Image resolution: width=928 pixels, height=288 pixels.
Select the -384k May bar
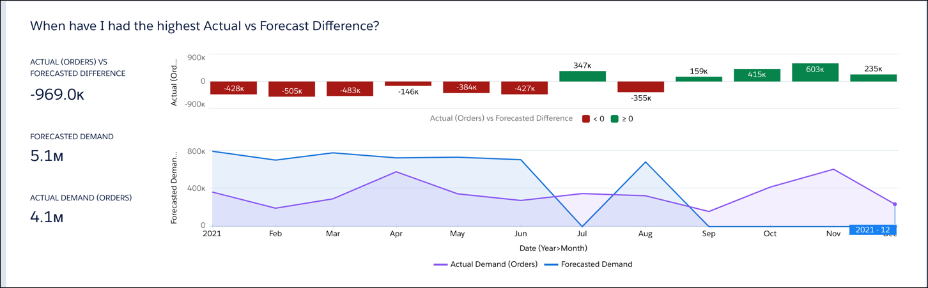click(x=466, y=87)
